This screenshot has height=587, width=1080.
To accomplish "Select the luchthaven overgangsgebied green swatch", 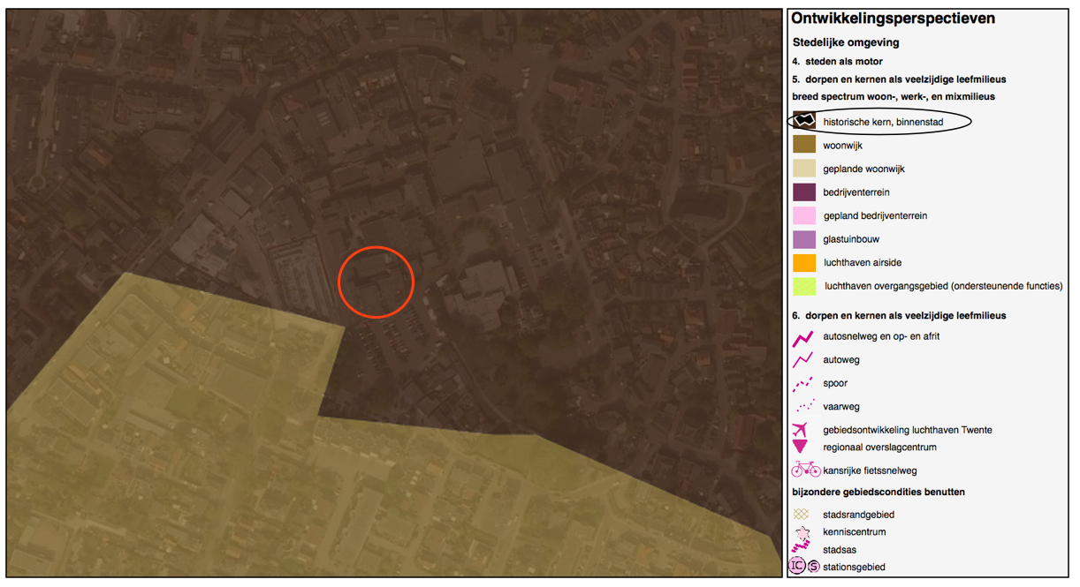I will (x=804, y=286).
